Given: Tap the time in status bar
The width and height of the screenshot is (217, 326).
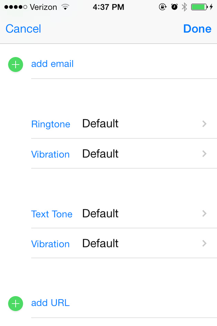Looking at the screenshot, I should pos(108,7).
